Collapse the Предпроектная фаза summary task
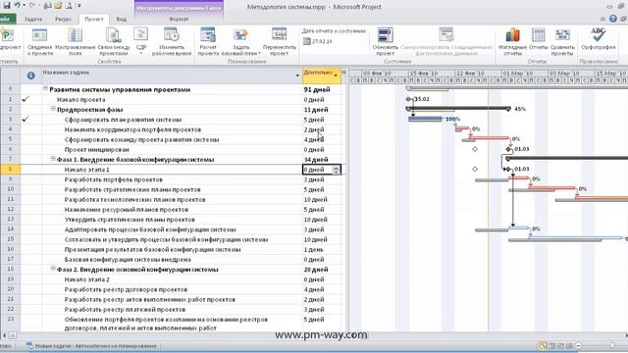The image size is (628, 353). tap(52, 109)
